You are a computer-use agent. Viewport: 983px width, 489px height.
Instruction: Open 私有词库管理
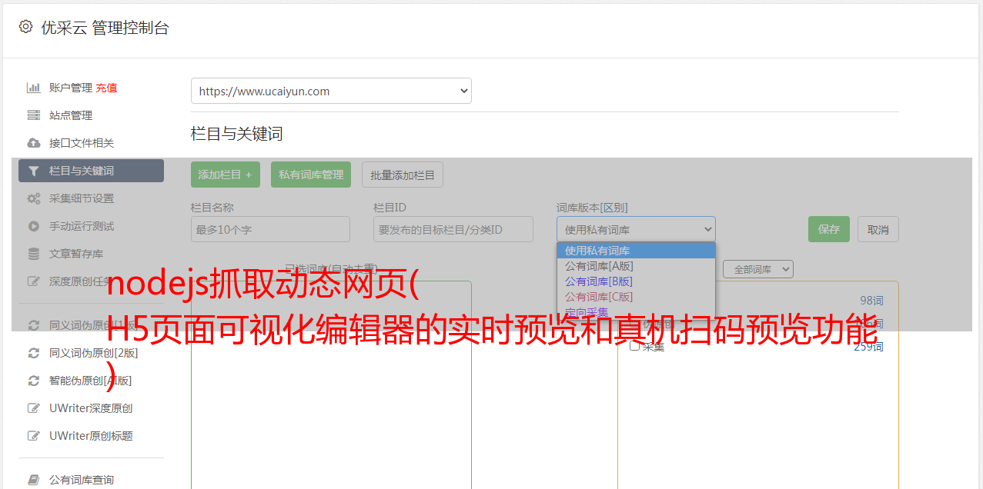point(311,175)
